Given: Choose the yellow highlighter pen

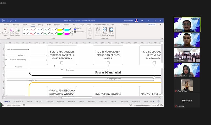Looking at the screenshot, I should [x=60, y=30].
